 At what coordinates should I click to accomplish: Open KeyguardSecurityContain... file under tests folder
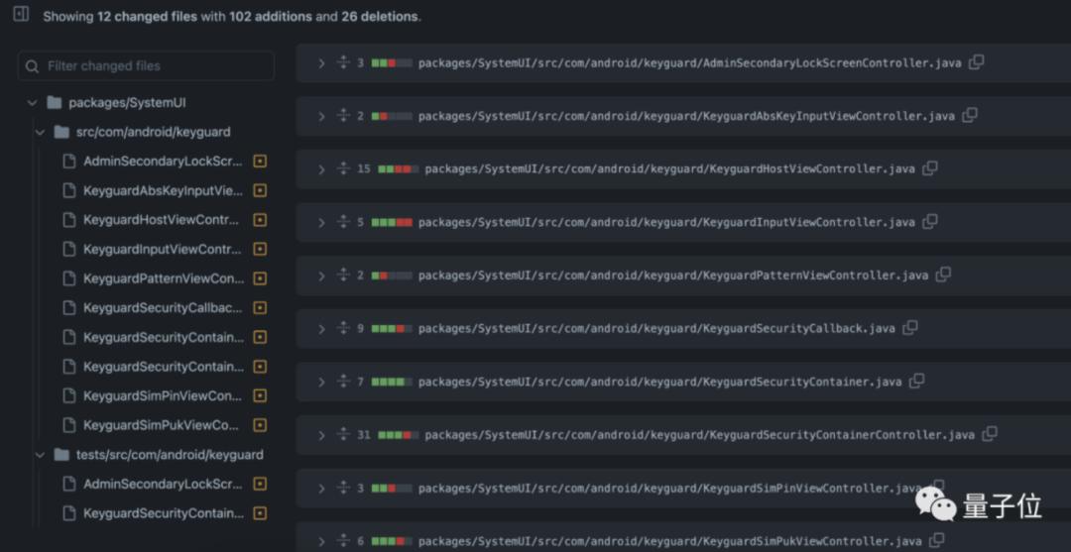164,513
